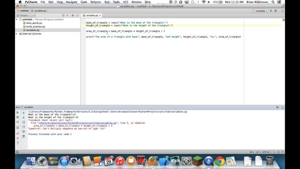Open the variables run configuration dropdown
This screenshot has width=300, height=169.
261,11
